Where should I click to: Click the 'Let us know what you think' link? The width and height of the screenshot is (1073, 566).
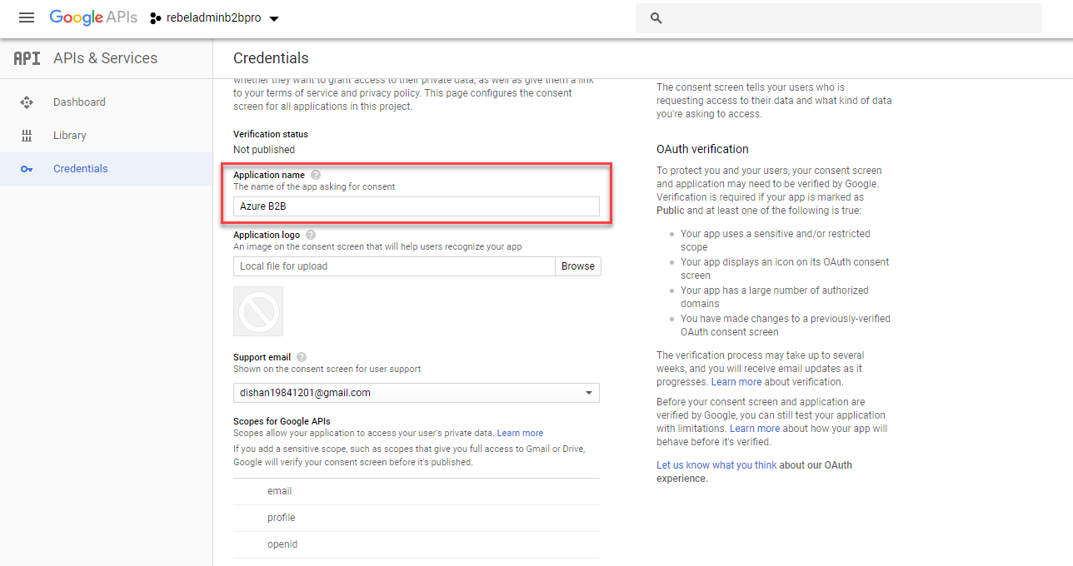pyautogui.click(x=716, y=465)
